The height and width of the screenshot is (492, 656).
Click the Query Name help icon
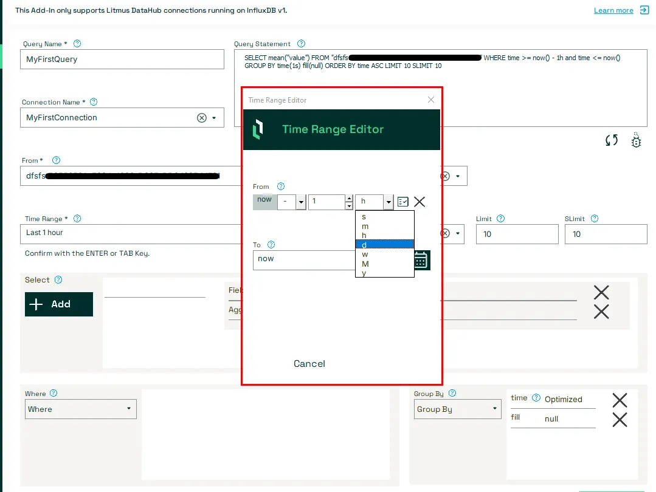[77, 44]
